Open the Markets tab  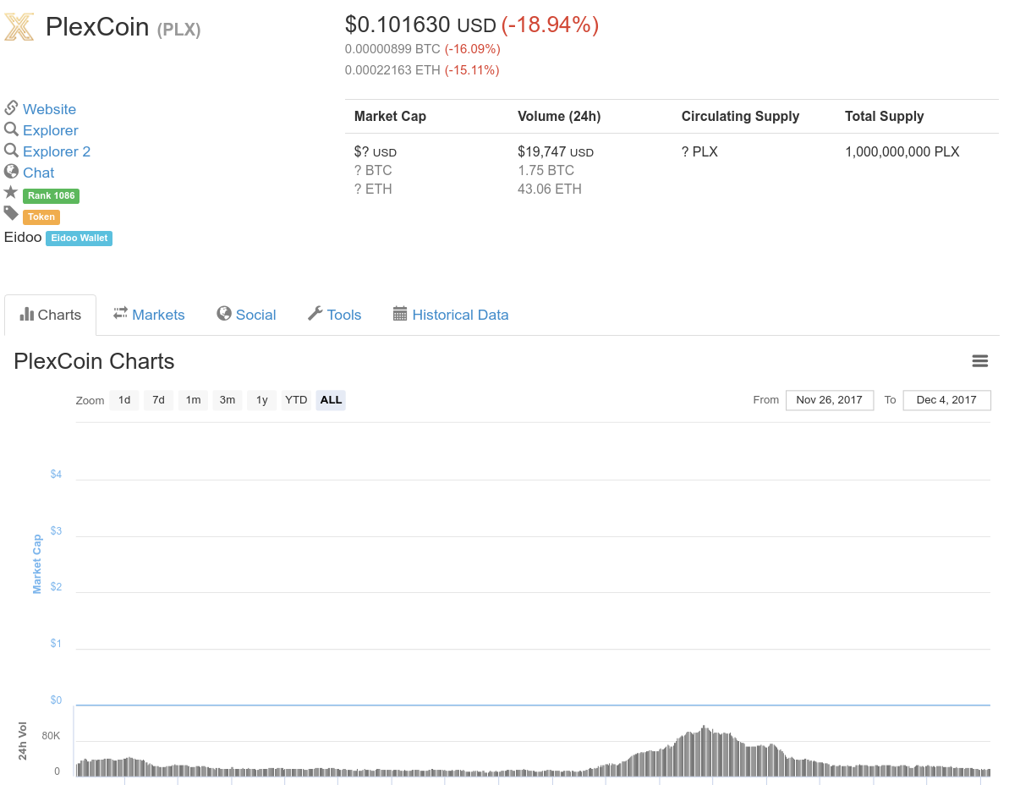[x=149, y=315]
